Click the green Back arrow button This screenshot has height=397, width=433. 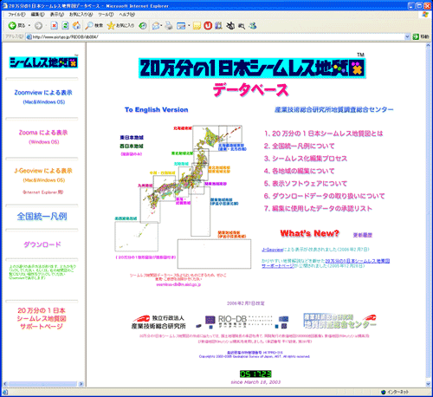point(12,26)
